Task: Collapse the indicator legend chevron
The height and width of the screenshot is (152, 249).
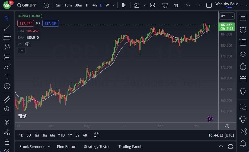Action: tap(21, 50)
